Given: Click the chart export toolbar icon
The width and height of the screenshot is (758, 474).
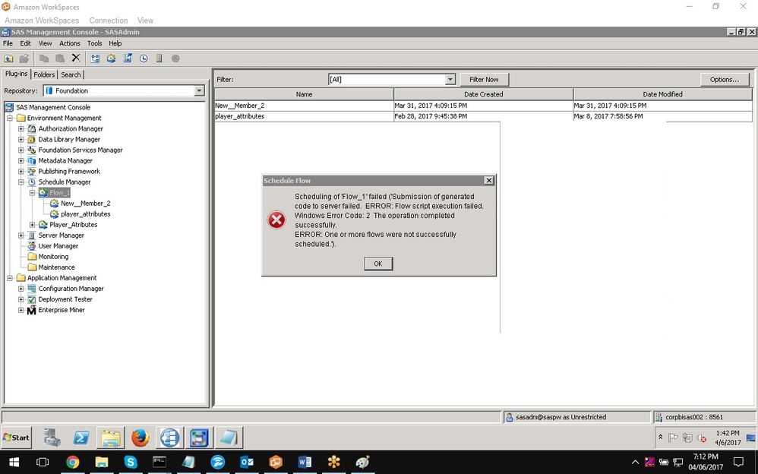Looking at the screenshot, I should pyautogui.click(x=128, y=58).
